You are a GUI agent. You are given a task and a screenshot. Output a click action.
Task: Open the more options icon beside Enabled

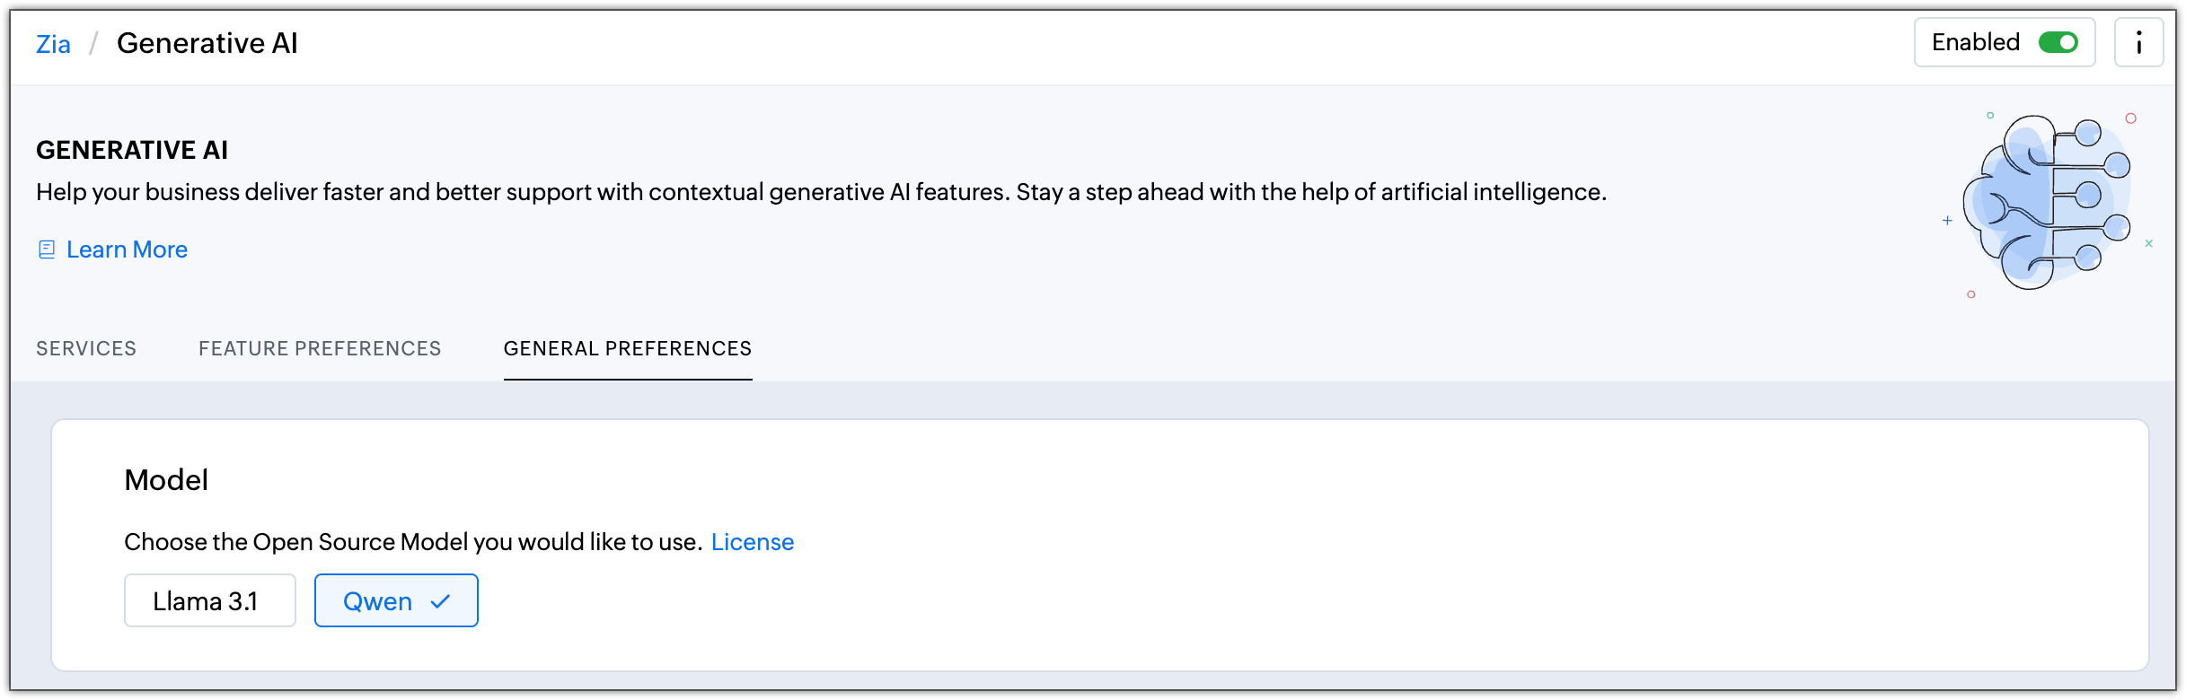coord(2138,43)
